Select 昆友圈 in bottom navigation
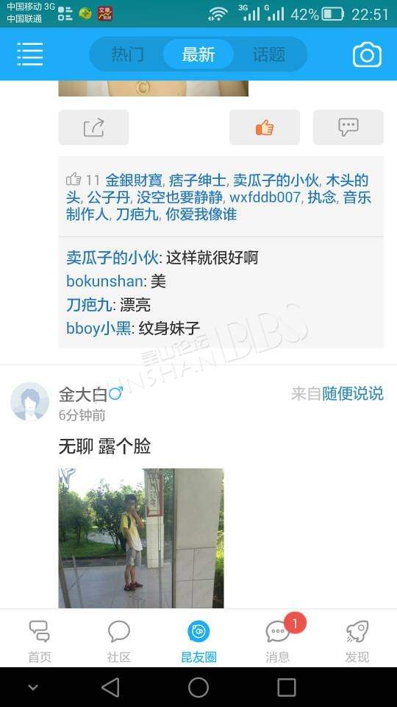Screen dimensions: 397x707 click(198, 641)
